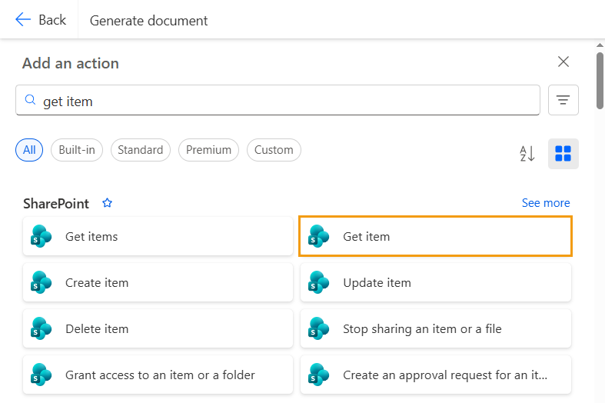Sort actions alphabetically A to Z
This screenshot has height=403, width=605.
tap(527, 154)
